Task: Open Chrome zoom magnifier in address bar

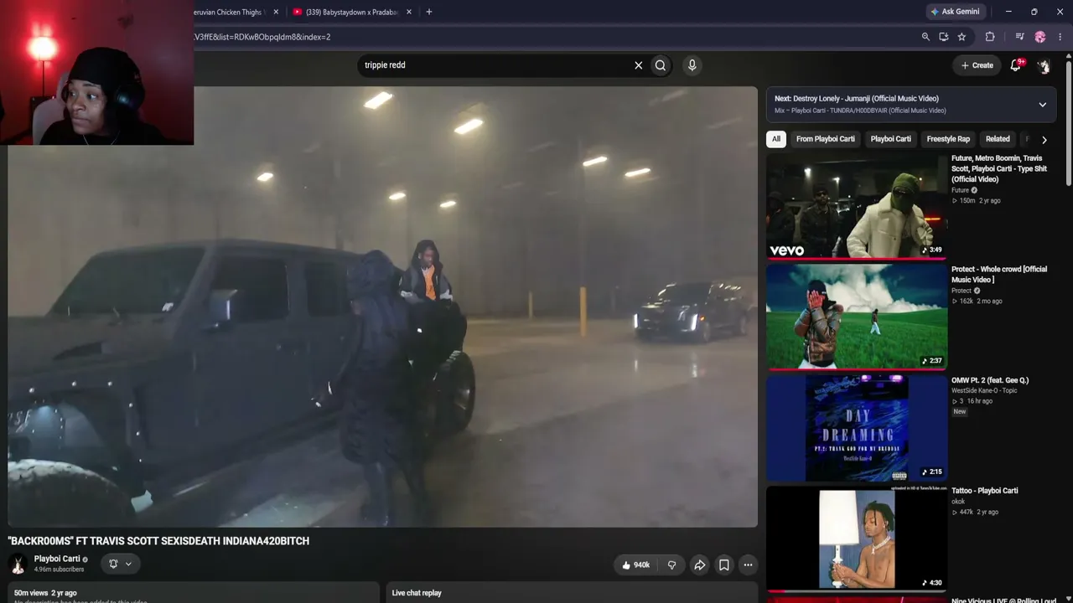Action: [925, 37]
